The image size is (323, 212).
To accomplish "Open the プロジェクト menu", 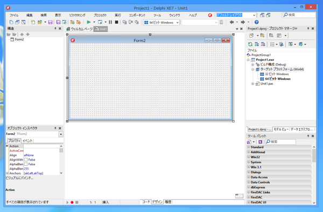I will [x=100, y=15].
